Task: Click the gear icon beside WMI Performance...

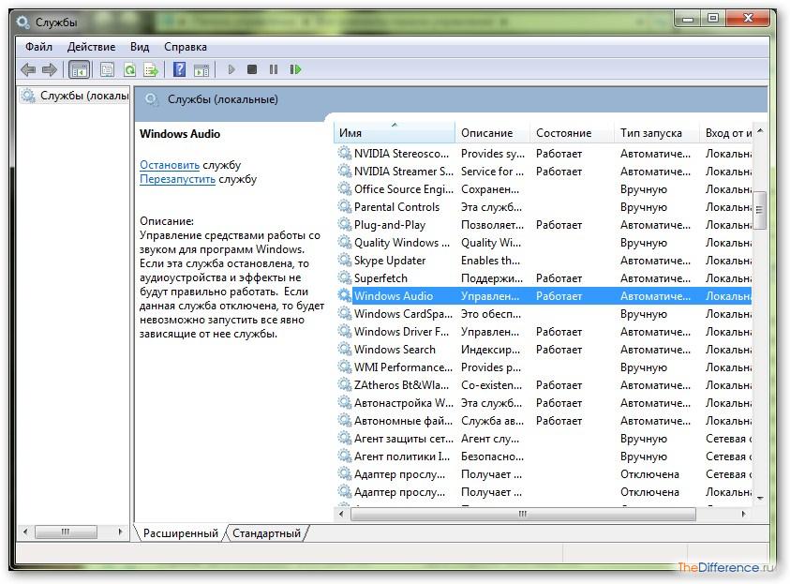Action: (x=345, y=367)
